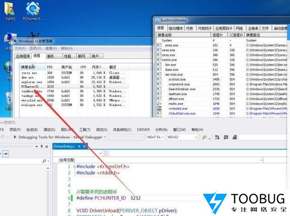Open the search options arrow beside the magnifier
The height and width of the screenshot is (216, 290).
pos(48,161)
